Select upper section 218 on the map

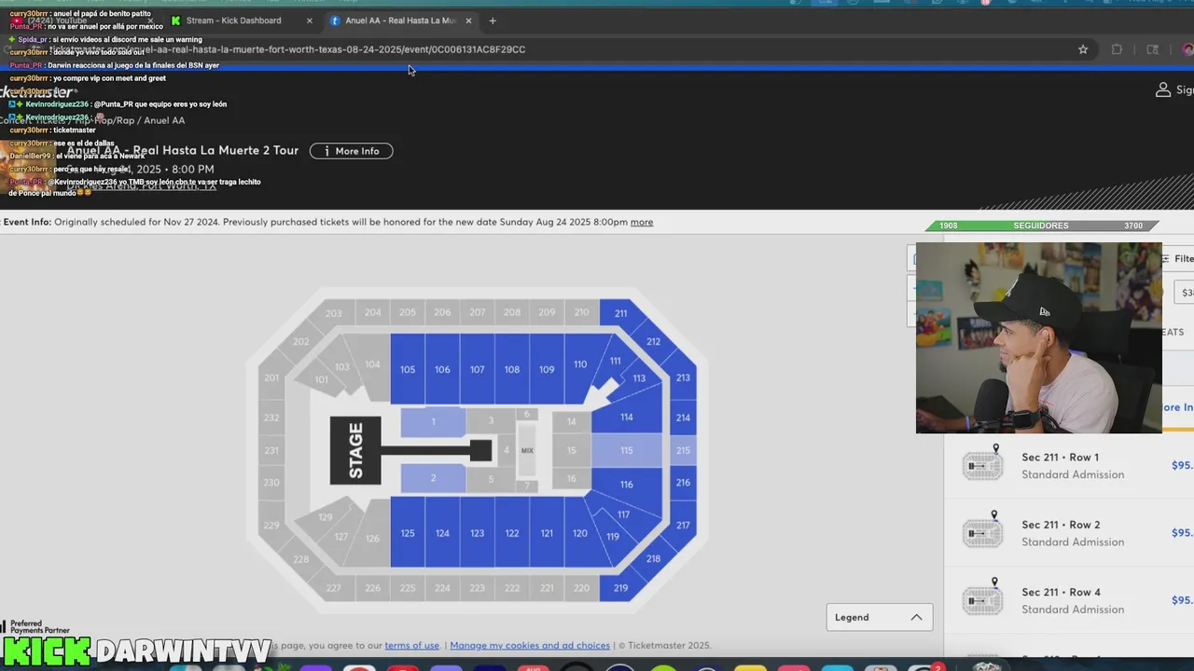click(x=653, y=558)
